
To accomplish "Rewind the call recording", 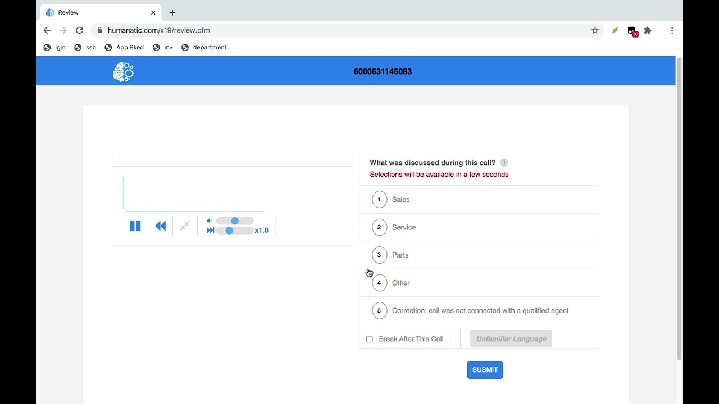I will point(161,226).
